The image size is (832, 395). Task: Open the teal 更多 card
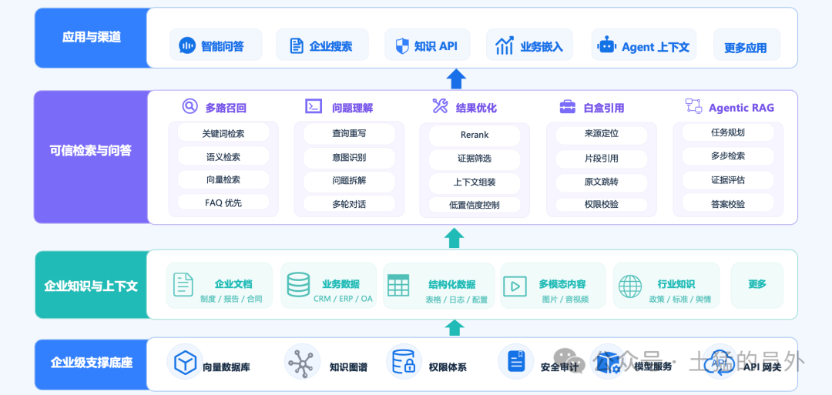tap(757, 285)
